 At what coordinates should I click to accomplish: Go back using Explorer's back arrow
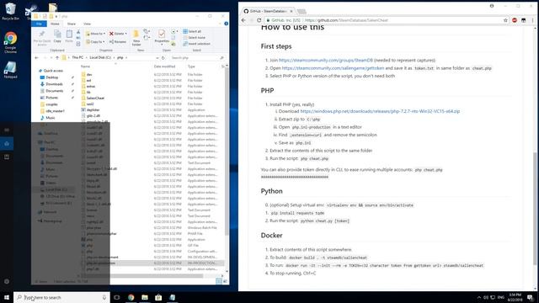[37, 58]
